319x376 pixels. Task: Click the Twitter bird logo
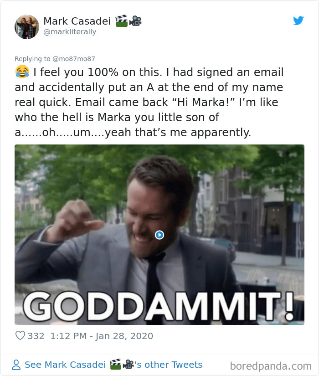point(299,21)
